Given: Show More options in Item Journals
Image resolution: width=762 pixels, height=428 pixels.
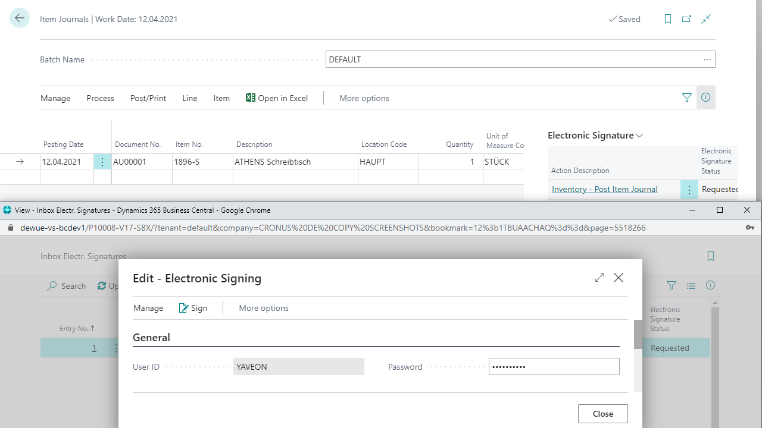Looking at the screenshot, I should pyautogui.click(x=364, y=98).
